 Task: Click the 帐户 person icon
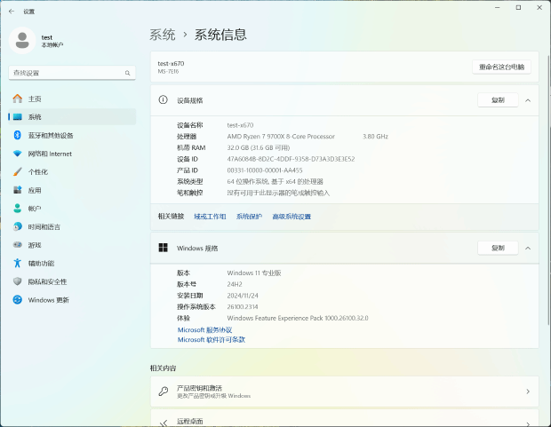coord(17,209)
